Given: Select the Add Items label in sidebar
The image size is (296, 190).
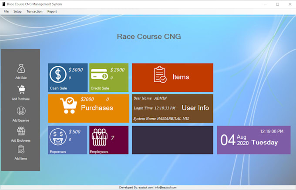Looking at the screenshot, I should pyautogui.click(x=21, y=159).
